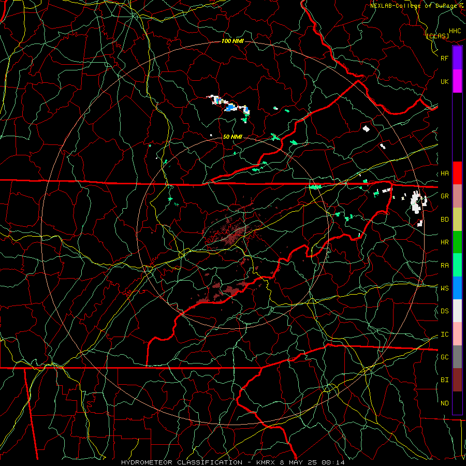Click the purple RF color swatch
Viewport: 466px width, 466px height.
click(457, 58)
